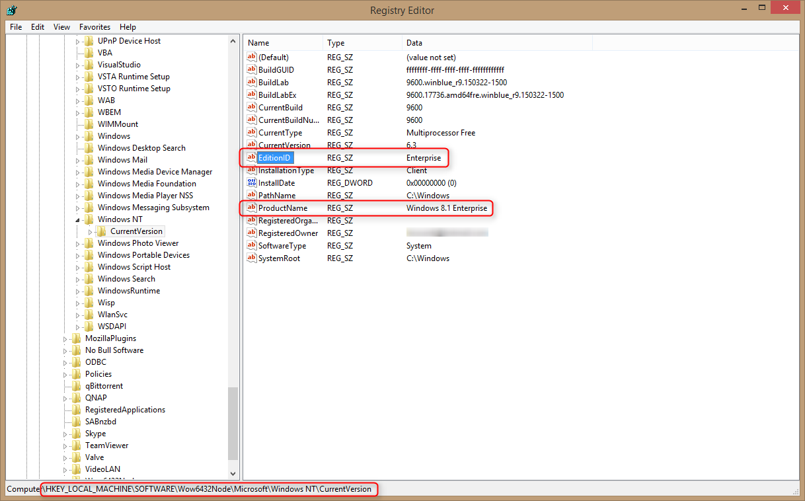Click the tree pane scroll down arrow
Image resolution: width=805 pixels, height=501 pixels.
[233, 473]
